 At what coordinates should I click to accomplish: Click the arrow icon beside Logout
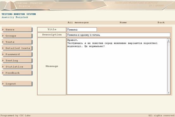pyautogui.click(x=3, y=84)
